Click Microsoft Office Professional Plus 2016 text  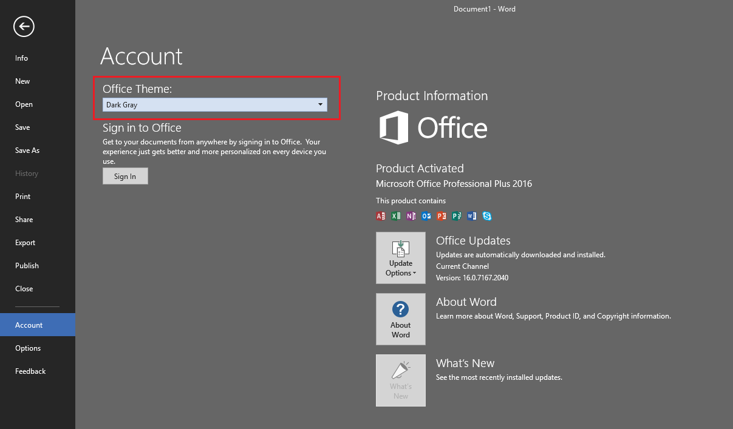[x=454, y=183]
